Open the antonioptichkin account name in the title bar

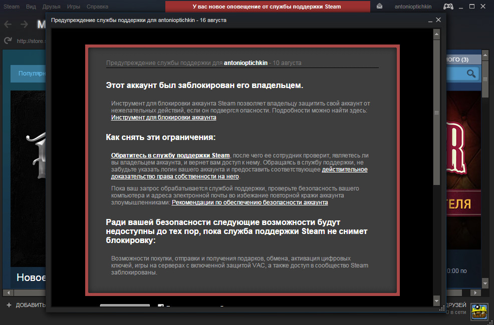click(413, 6)
